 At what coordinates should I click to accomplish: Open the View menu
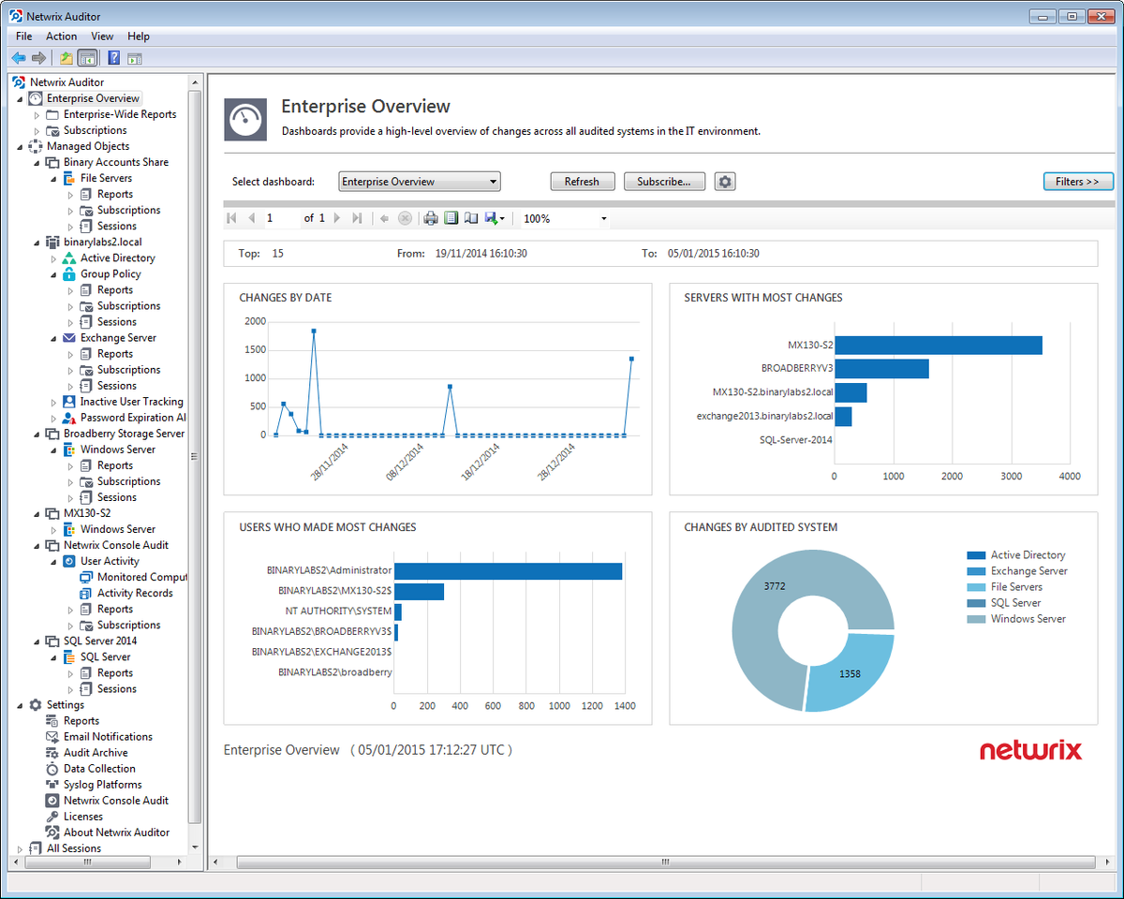pyautogui.click(x=102, y=37)
